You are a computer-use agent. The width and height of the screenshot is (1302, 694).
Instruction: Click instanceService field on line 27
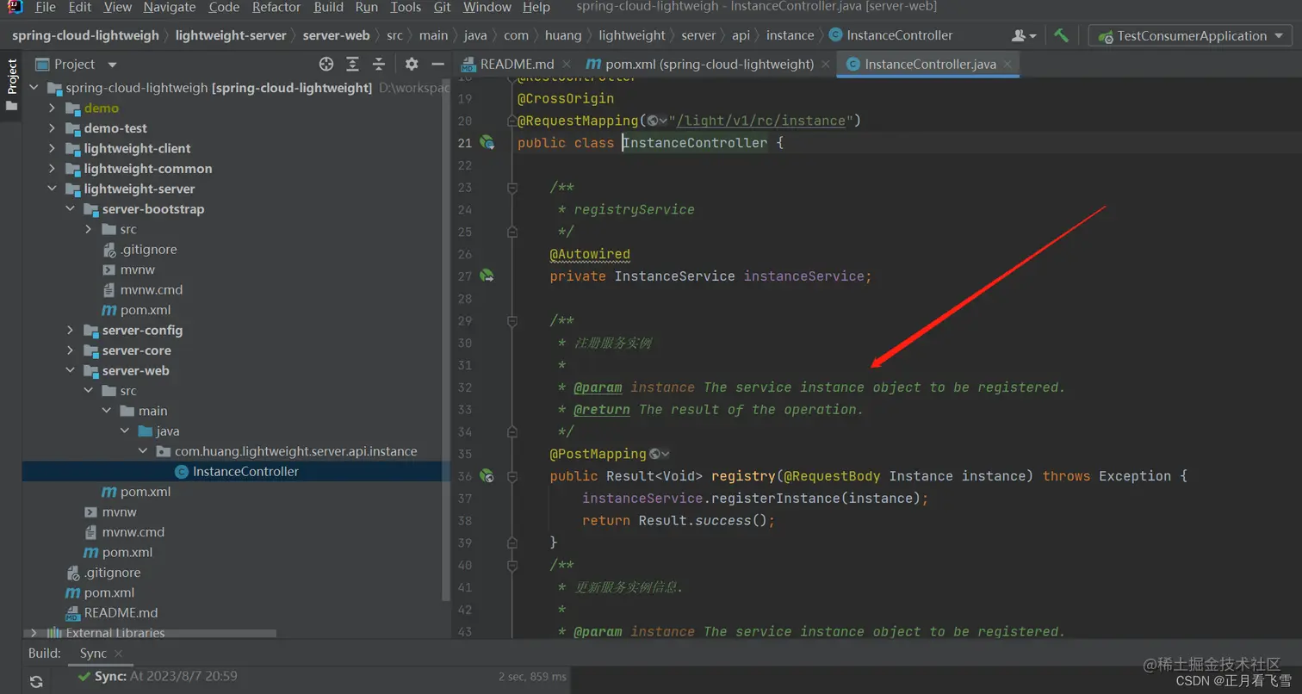[804, 276]
